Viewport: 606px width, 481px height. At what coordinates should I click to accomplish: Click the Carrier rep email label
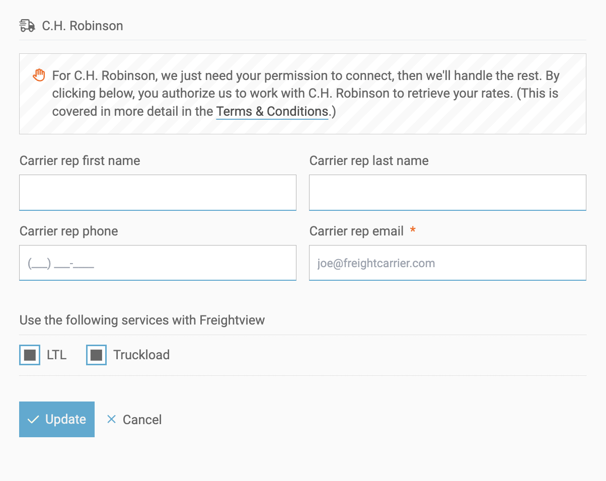click(356, 231)
